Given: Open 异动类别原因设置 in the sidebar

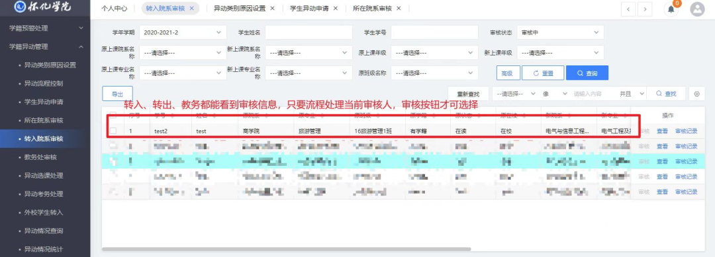Looking at the screenshot, I should pos(50,65).
